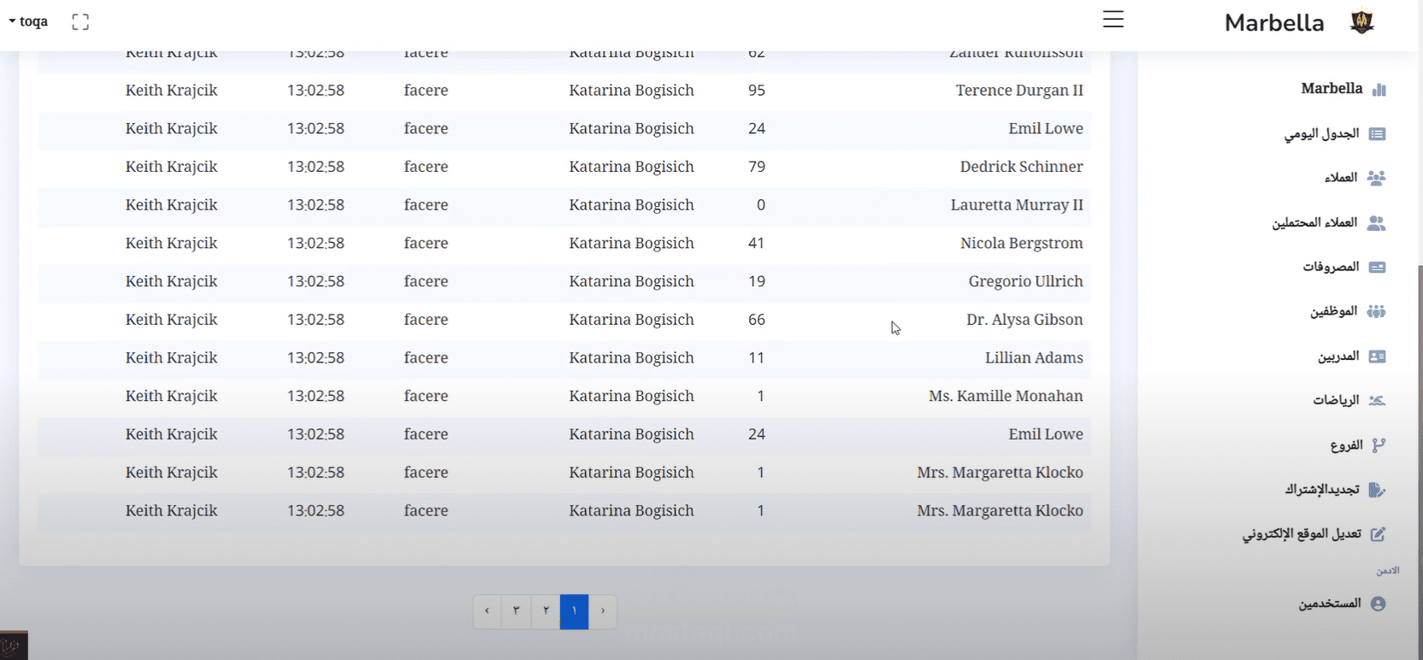This screenshot has height=660, width=1423.
Task: Go to pagination page ٣
Action: [x=517, y=611]
